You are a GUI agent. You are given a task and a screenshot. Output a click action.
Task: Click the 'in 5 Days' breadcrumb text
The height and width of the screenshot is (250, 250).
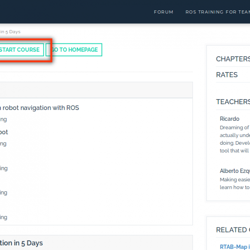click(10, 32)
